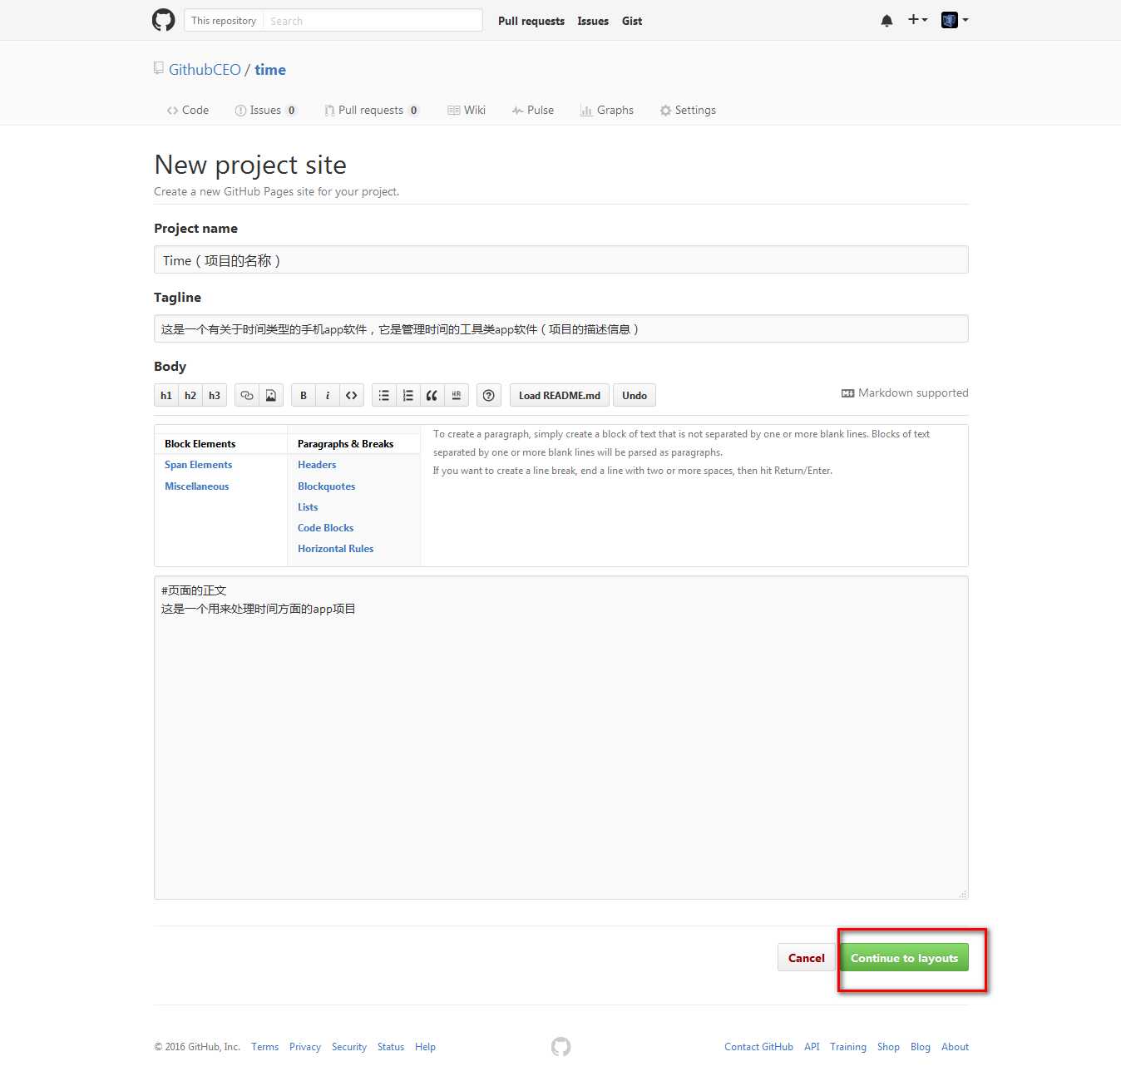Viewport: 1121px width, 1086px height.
Task: Click Continue to layouts button
Action: click(x=904, y=958)
